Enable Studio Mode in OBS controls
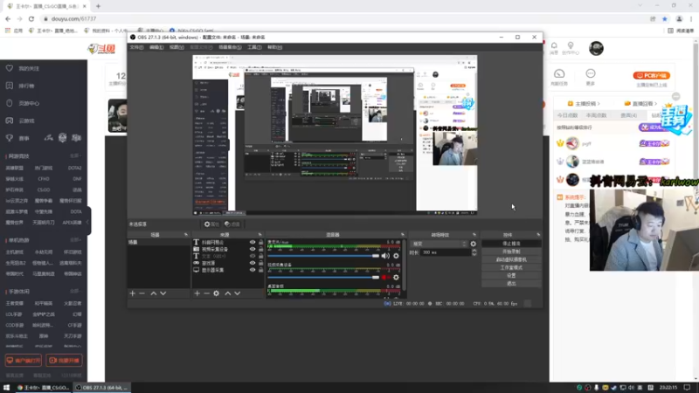This screenshot has width=699, height=393. coord(511,268)
